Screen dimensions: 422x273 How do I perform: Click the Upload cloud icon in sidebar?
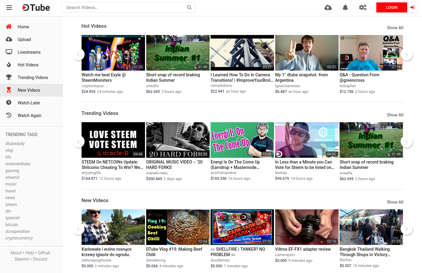coord(9,39)
